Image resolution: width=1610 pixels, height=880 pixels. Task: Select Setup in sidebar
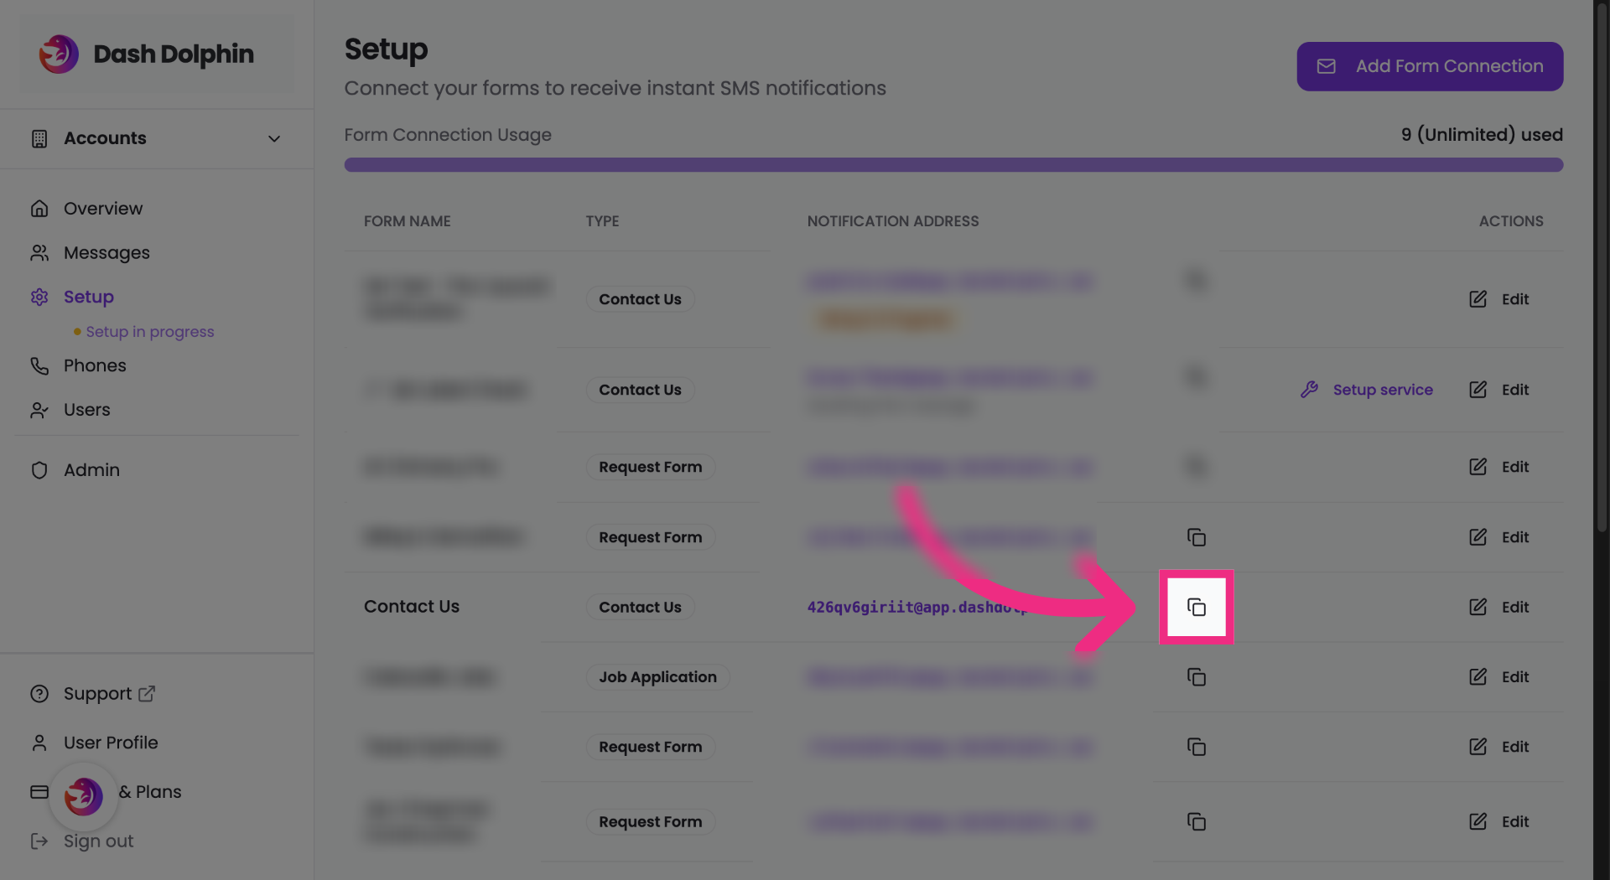click(89, 298)
